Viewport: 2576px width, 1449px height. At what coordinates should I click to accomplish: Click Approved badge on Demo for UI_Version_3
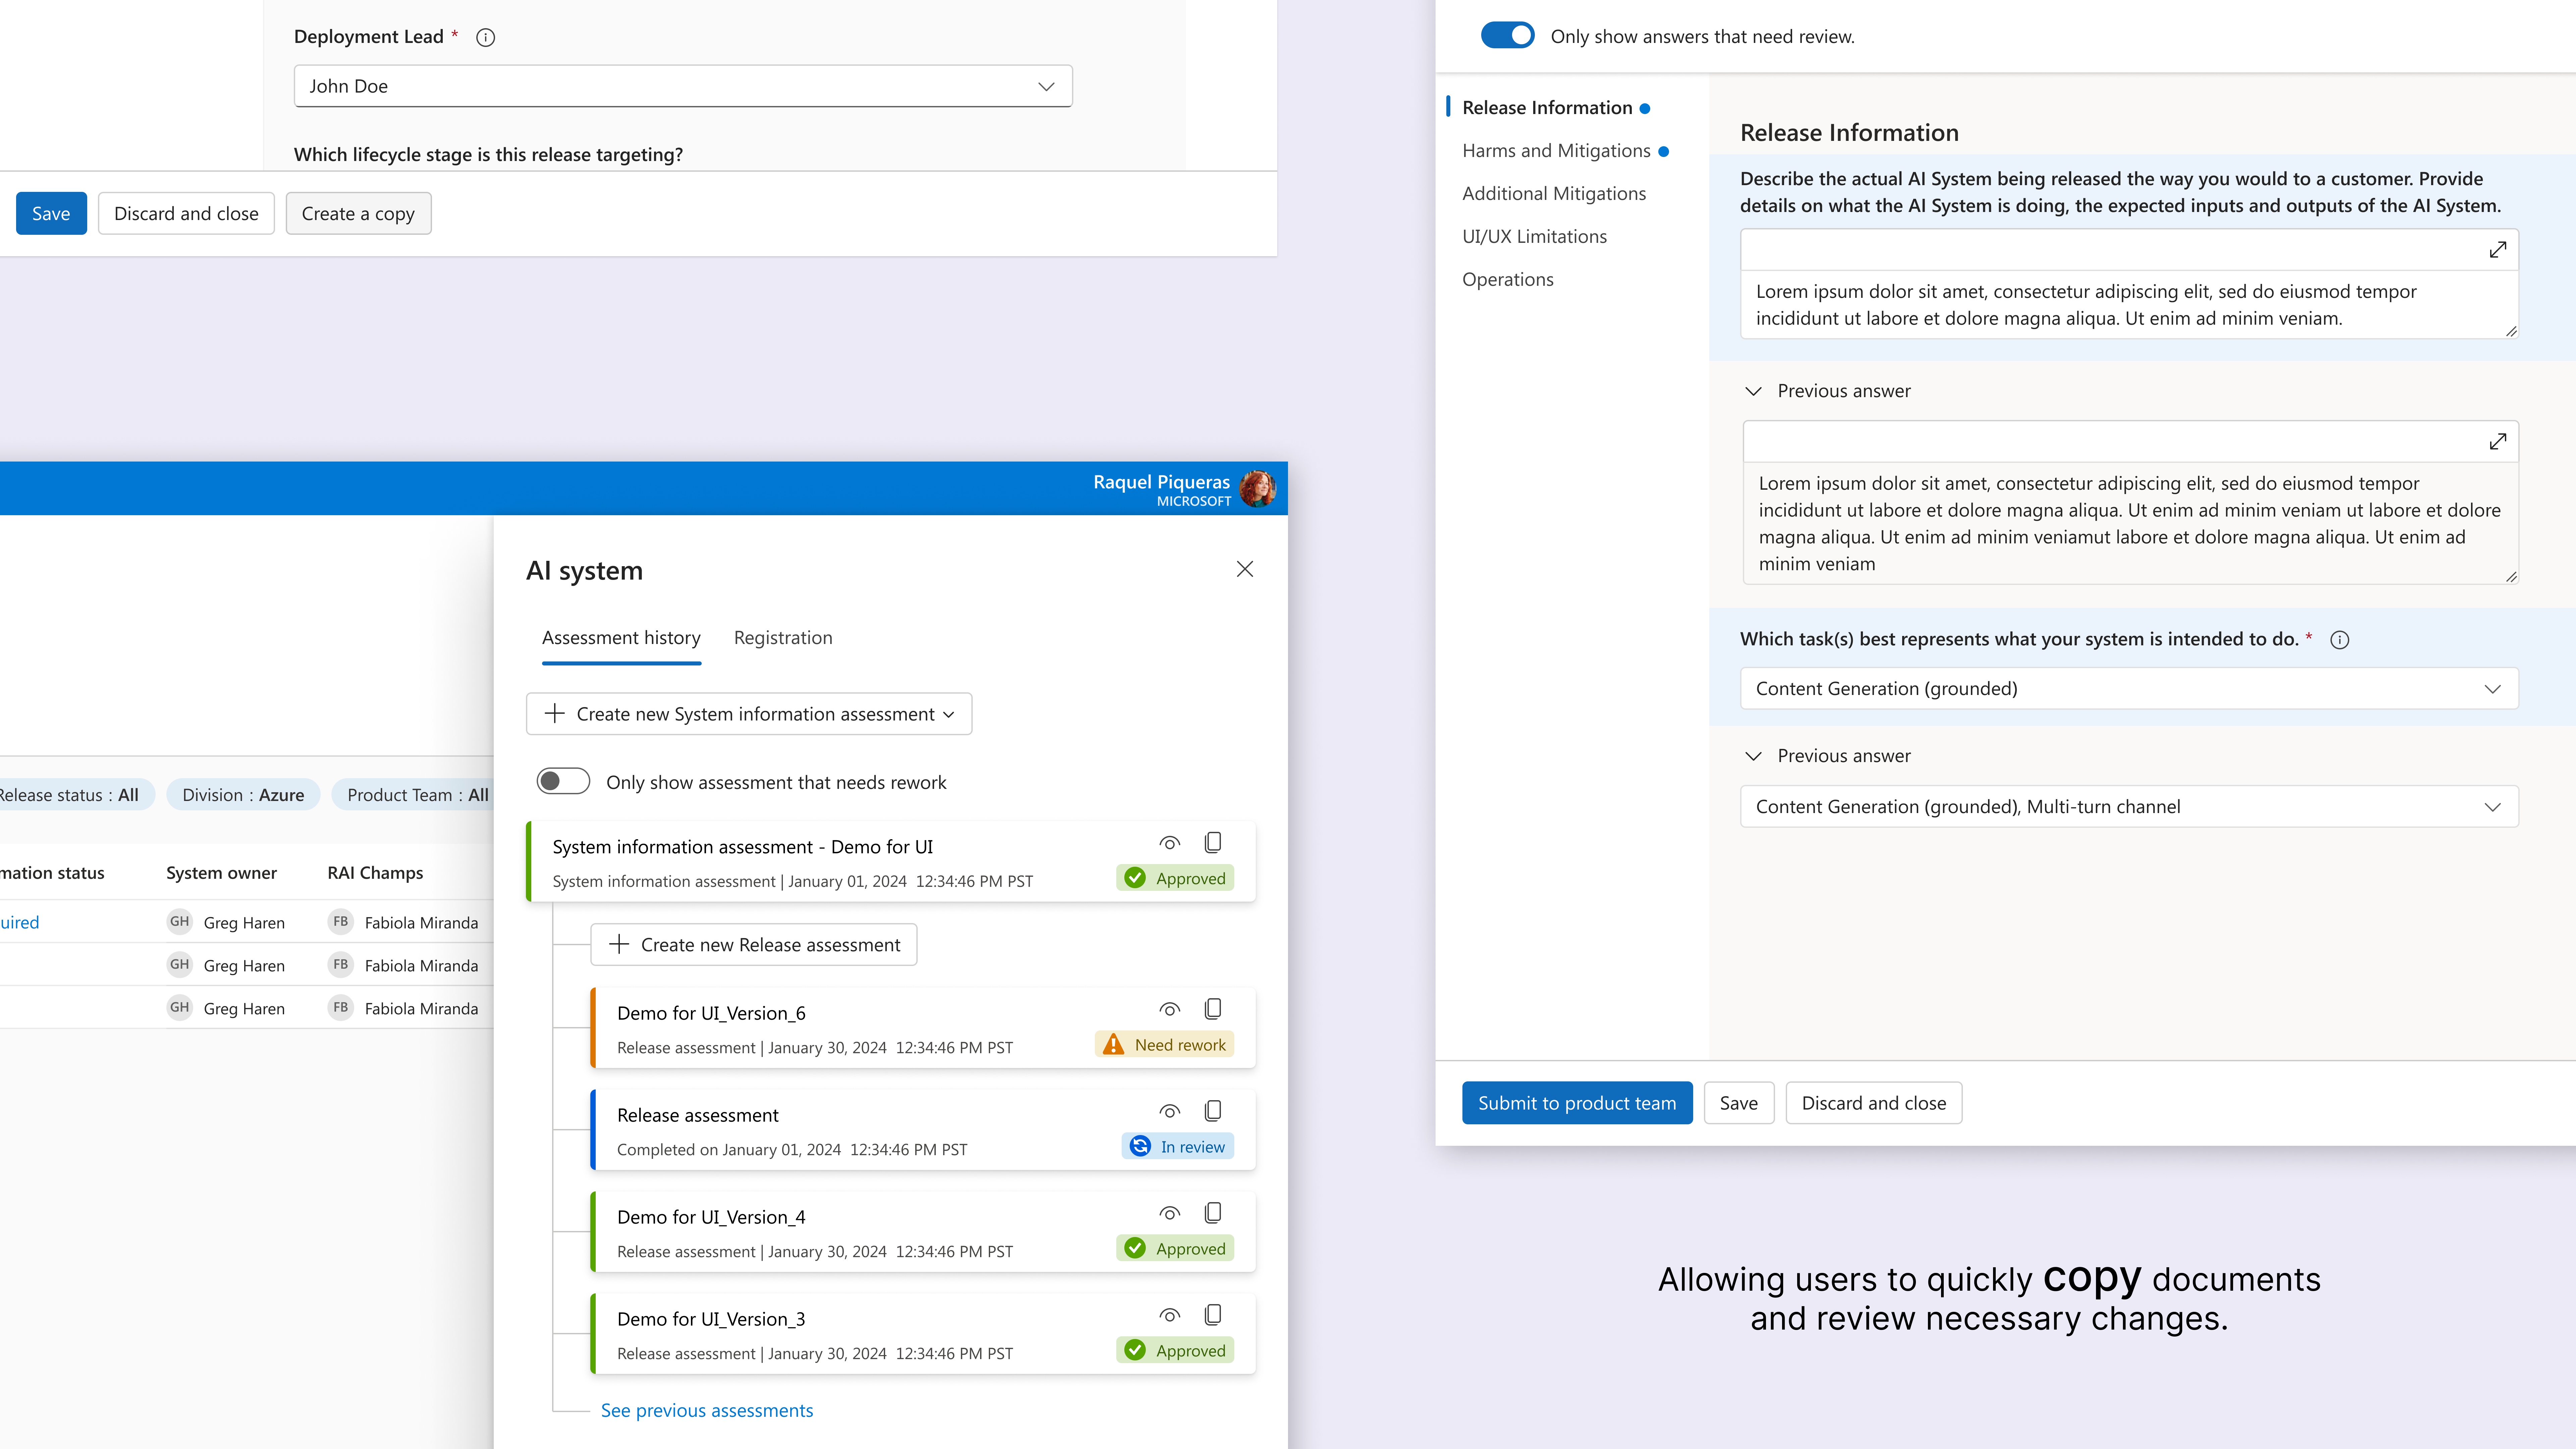pyautogui.click(x=1175, y=1350)
